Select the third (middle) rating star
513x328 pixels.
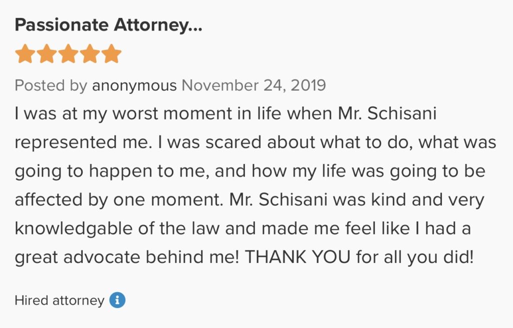click(x=68, y=54)
